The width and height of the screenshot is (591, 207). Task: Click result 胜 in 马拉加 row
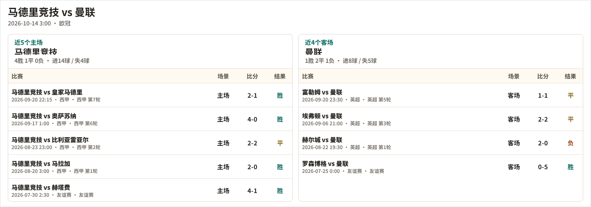tap(280, 167)
